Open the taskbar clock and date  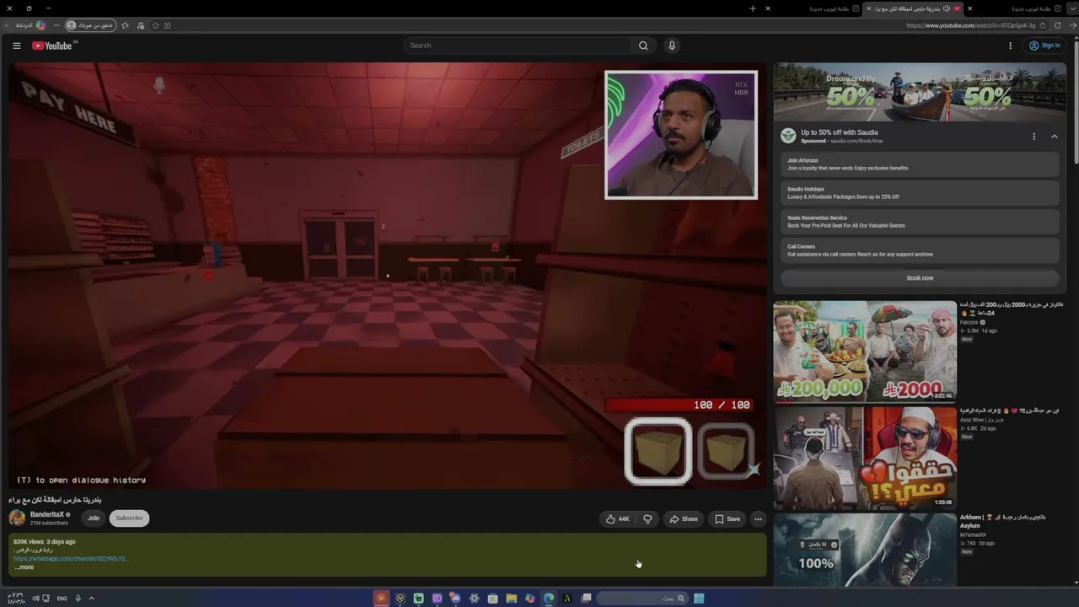[14, 599]
